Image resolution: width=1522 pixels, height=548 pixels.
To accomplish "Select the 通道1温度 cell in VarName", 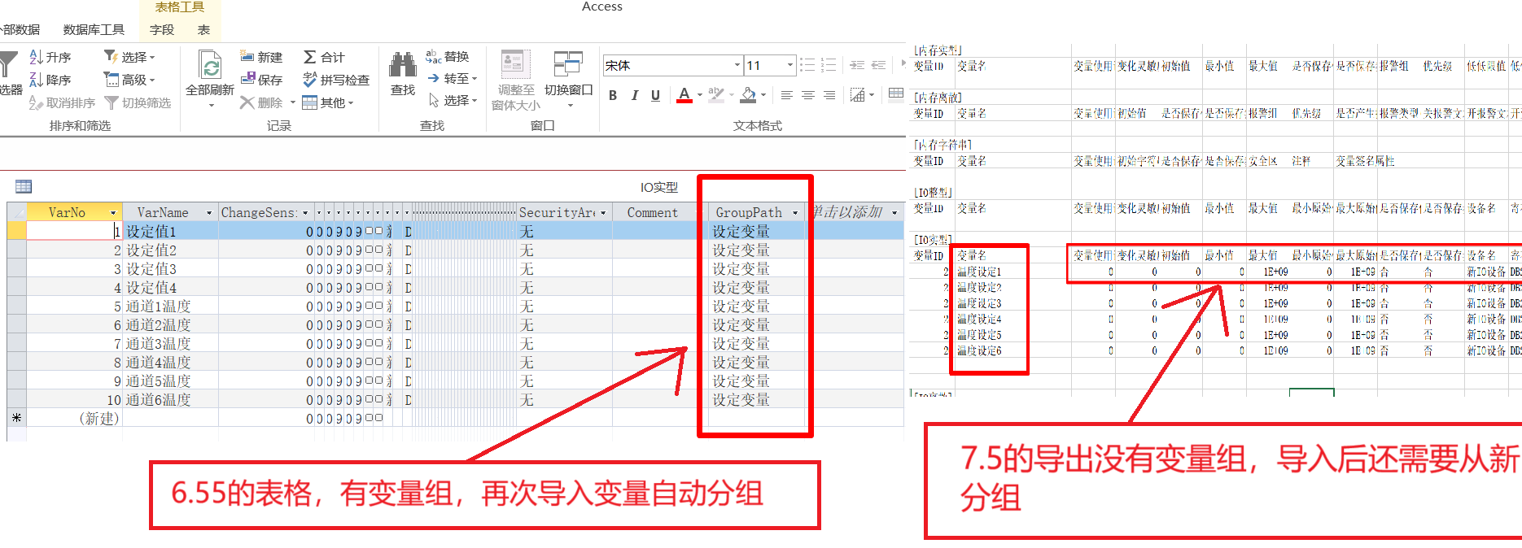I will pyautogui.click(x=159, y=307).
